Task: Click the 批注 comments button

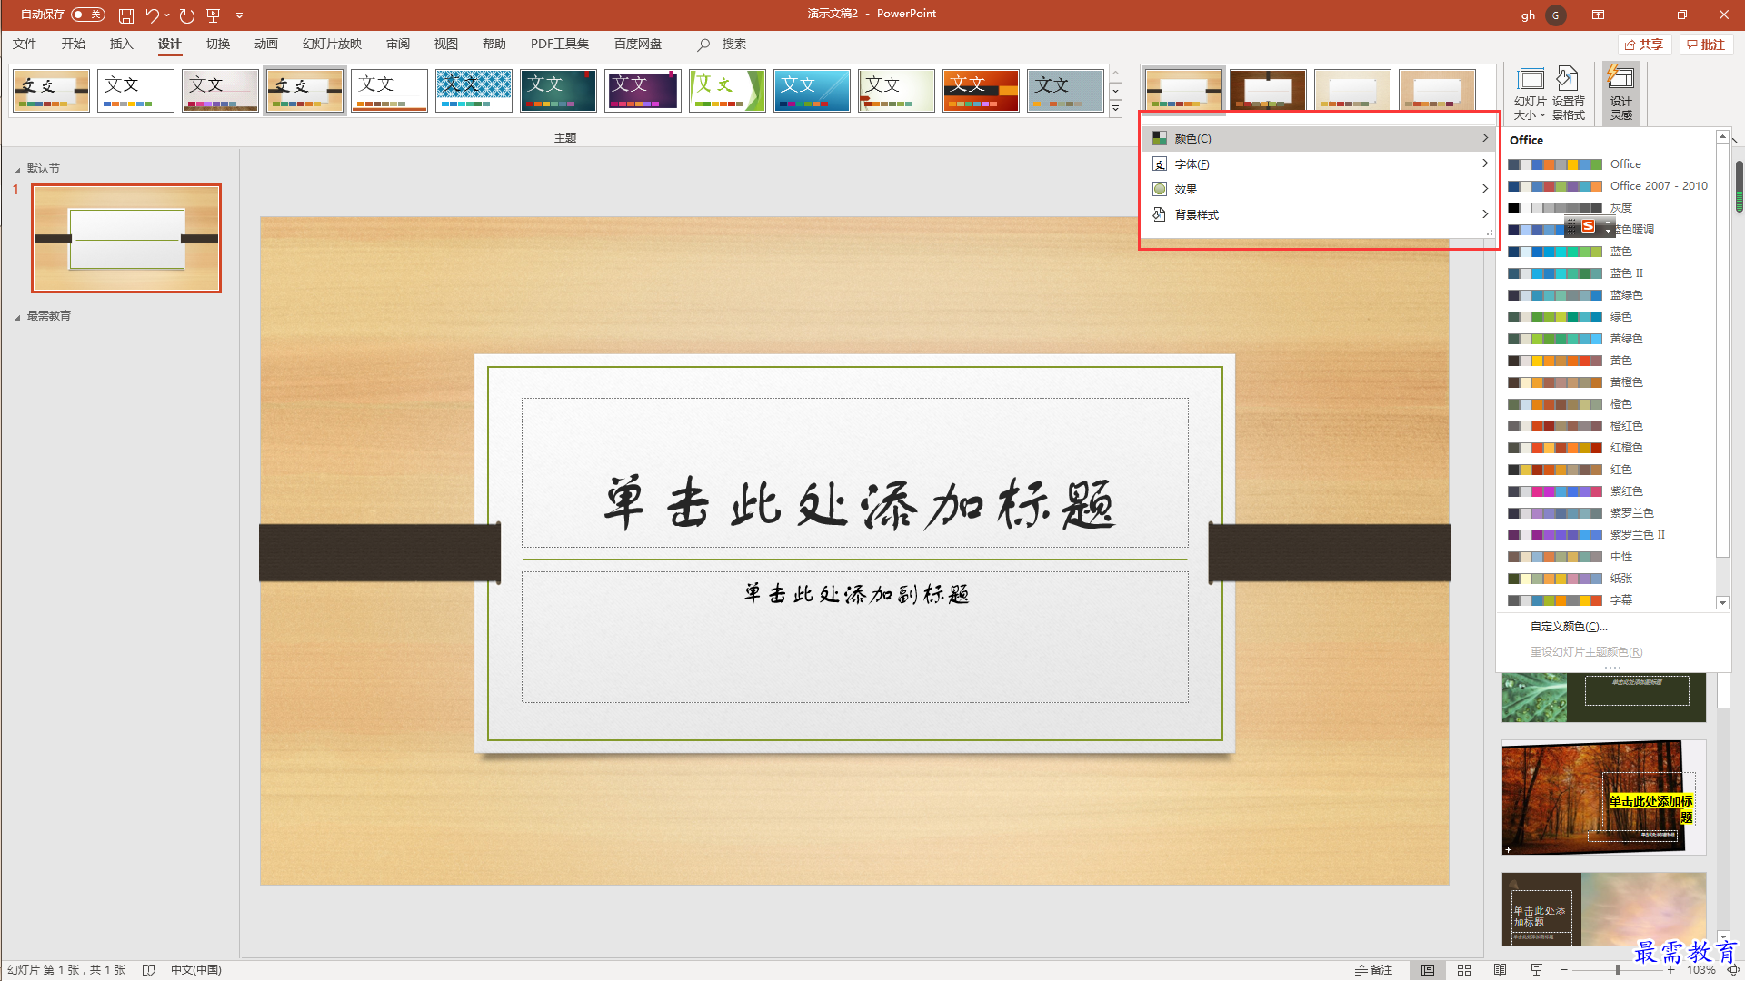Action: 1706,45
